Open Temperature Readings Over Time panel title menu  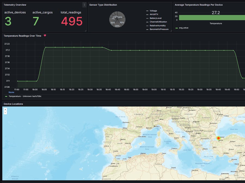click(x=22, y=36)
